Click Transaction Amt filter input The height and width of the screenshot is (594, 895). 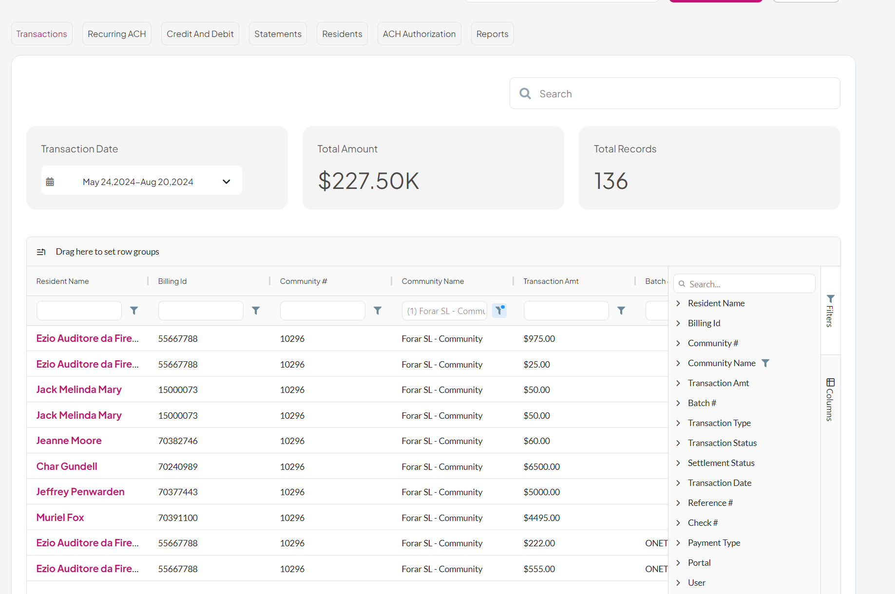[x=566, y=311]
